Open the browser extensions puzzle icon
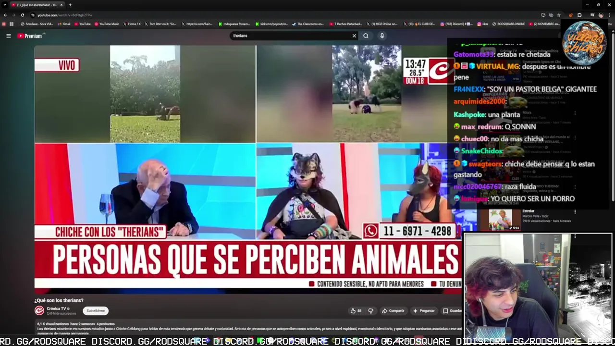This screenshot has width=615, height=346. pos(579,15)
